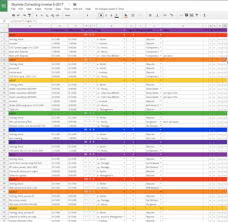The image size is (228, 222).
Task: Toggle bold formatting
Action: point(101,15)
